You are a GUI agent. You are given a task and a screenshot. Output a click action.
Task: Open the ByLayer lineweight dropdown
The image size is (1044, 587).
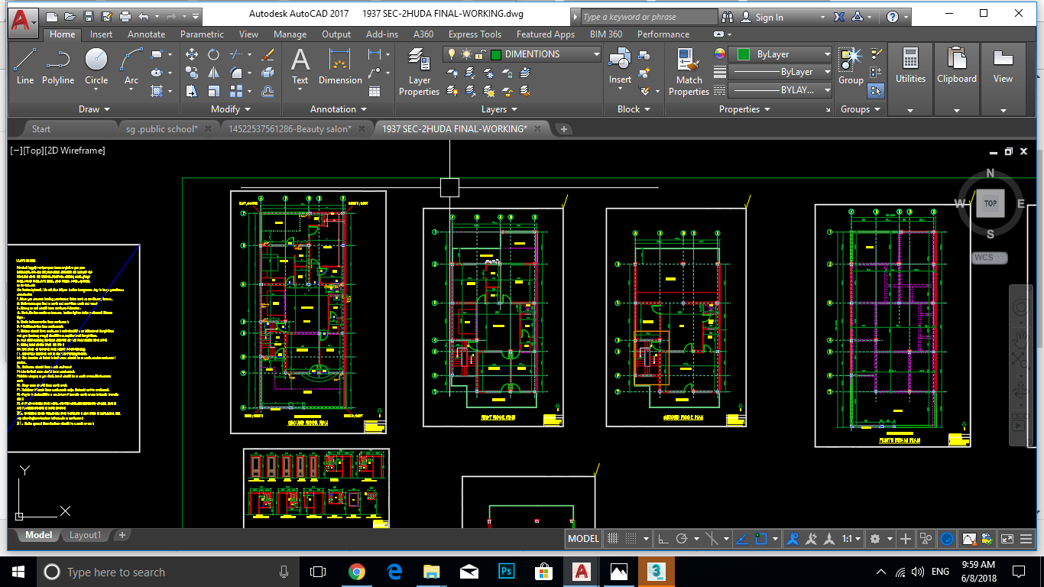click(x=827, y=72)
